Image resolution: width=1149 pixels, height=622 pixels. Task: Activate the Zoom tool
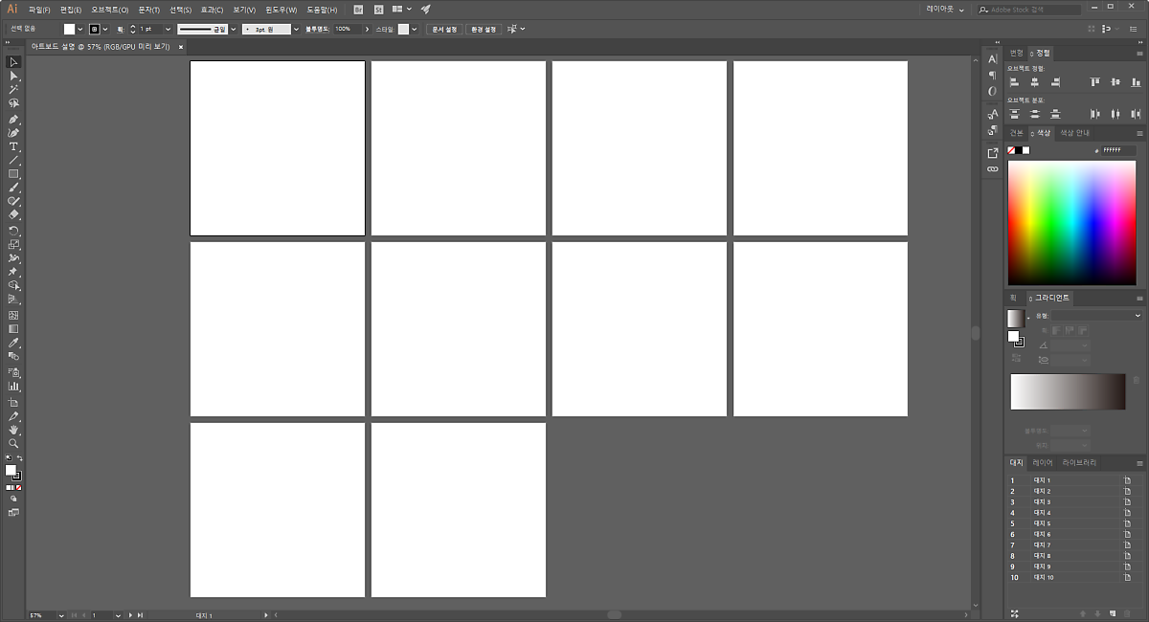pos(13,444)
